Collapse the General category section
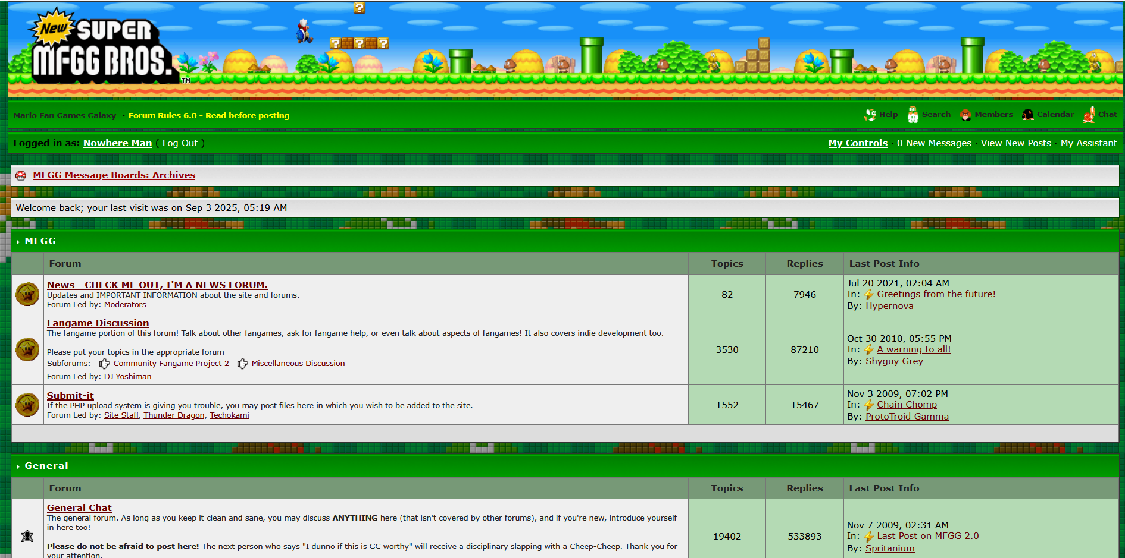Screen dimensions: 1125x558 18,466
